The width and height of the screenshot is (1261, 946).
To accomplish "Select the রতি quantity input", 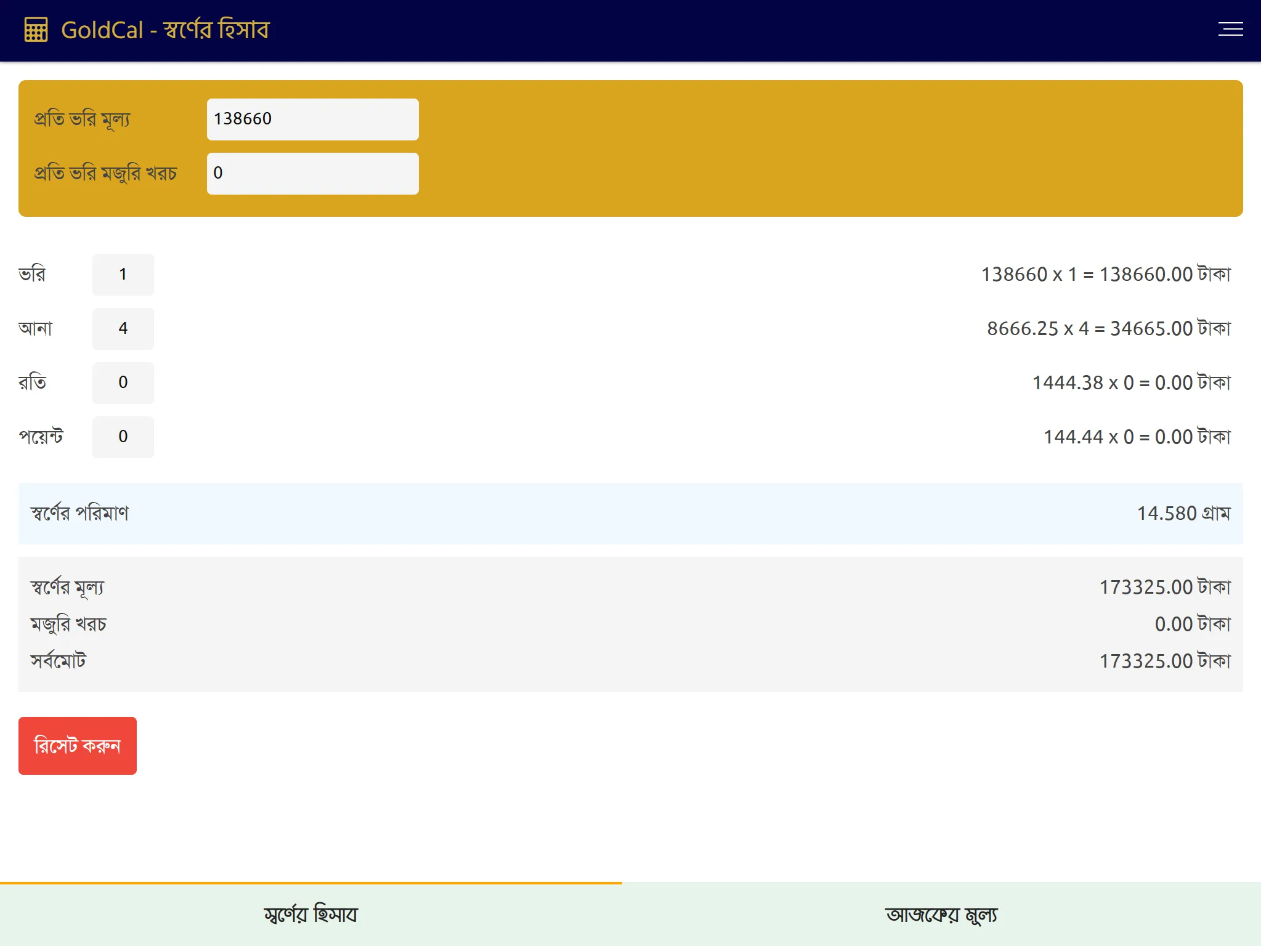I will point(123,382).
